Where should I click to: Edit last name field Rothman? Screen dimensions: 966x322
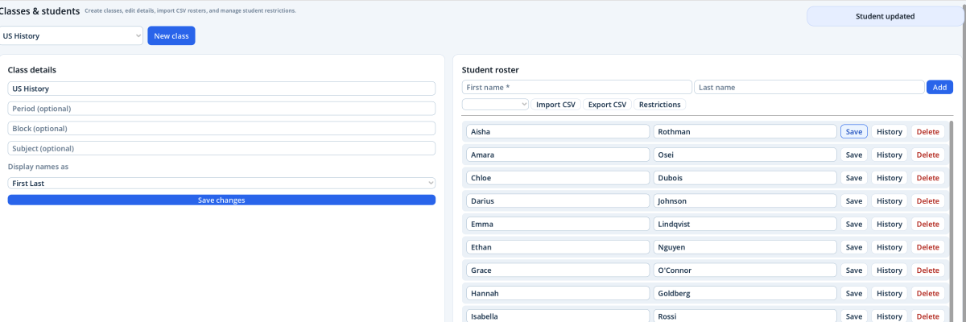pyautogui.click(x=745, y=131)
